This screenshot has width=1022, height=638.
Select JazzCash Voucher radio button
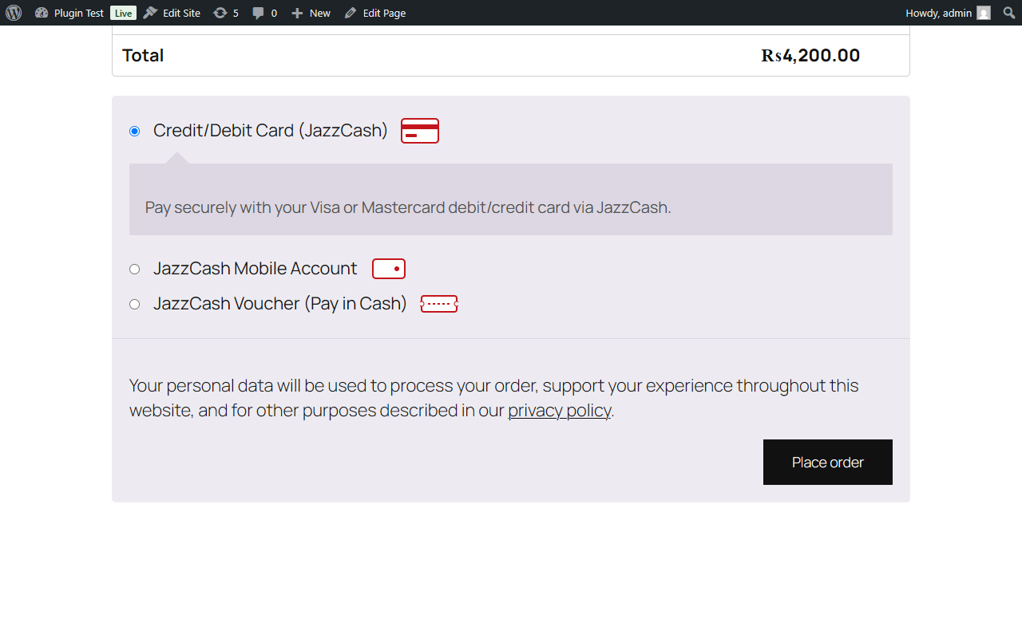tap(135, 304)
